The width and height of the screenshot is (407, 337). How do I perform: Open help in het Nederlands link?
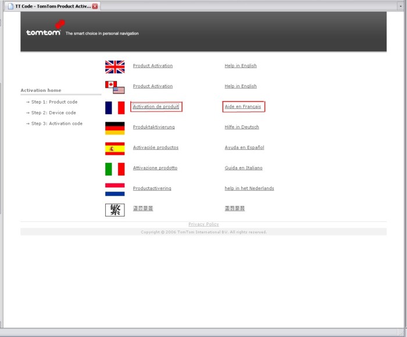tap(249, 189)
